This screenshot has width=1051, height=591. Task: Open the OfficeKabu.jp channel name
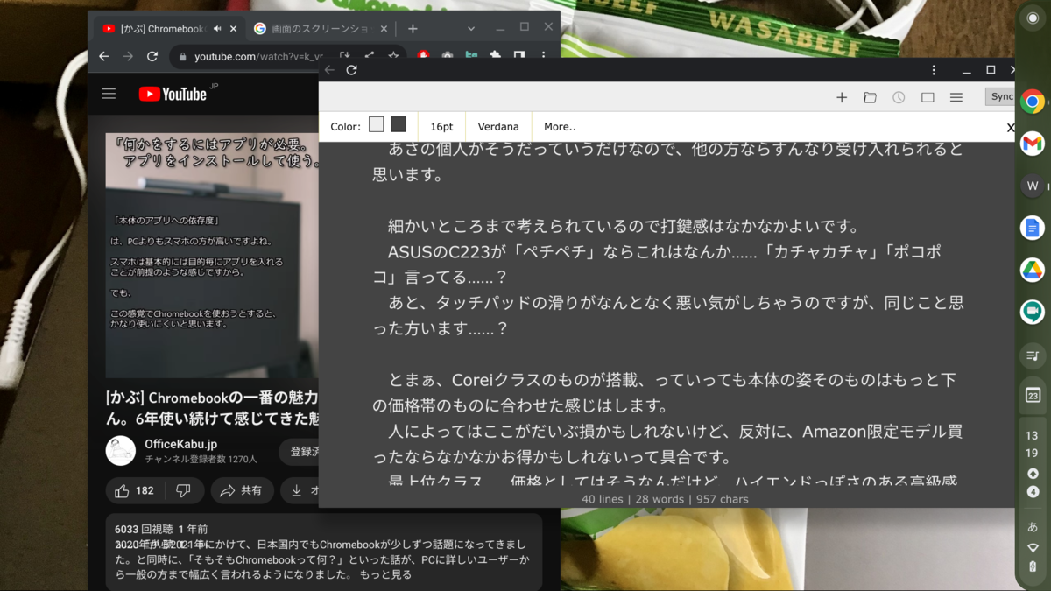pyautogui.click(x=180, y=444)
